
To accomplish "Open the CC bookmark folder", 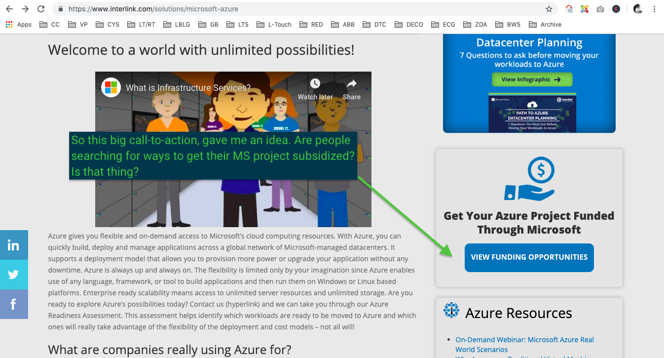I will coord(49,24).
